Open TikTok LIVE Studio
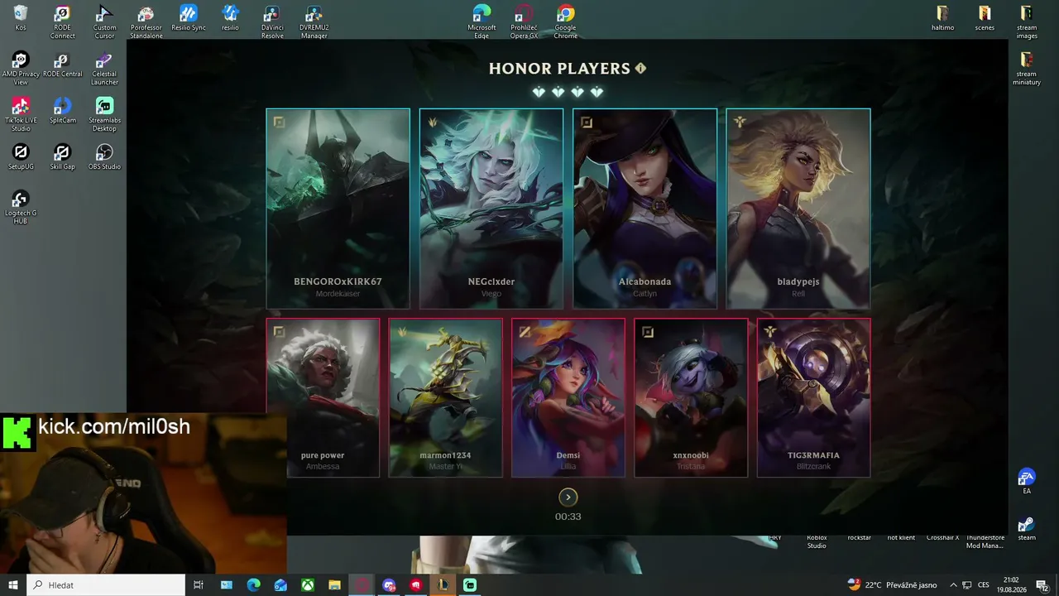The height and width of the screenshot is (596, 1059). click(x=21, y=115)
